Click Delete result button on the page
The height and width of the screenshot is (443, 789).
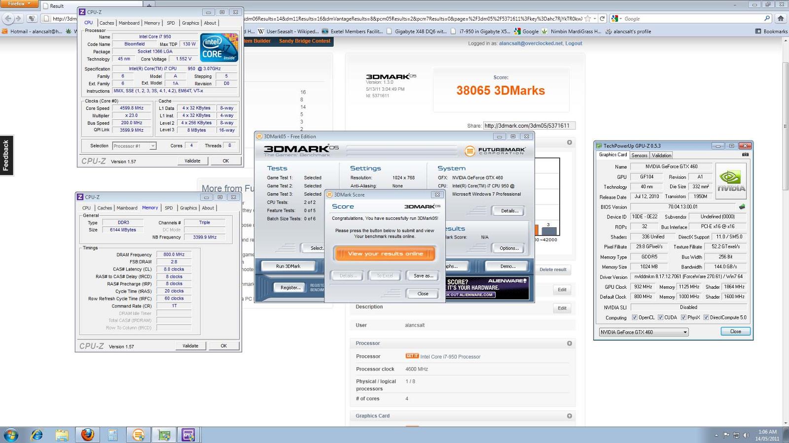point(553,270)
